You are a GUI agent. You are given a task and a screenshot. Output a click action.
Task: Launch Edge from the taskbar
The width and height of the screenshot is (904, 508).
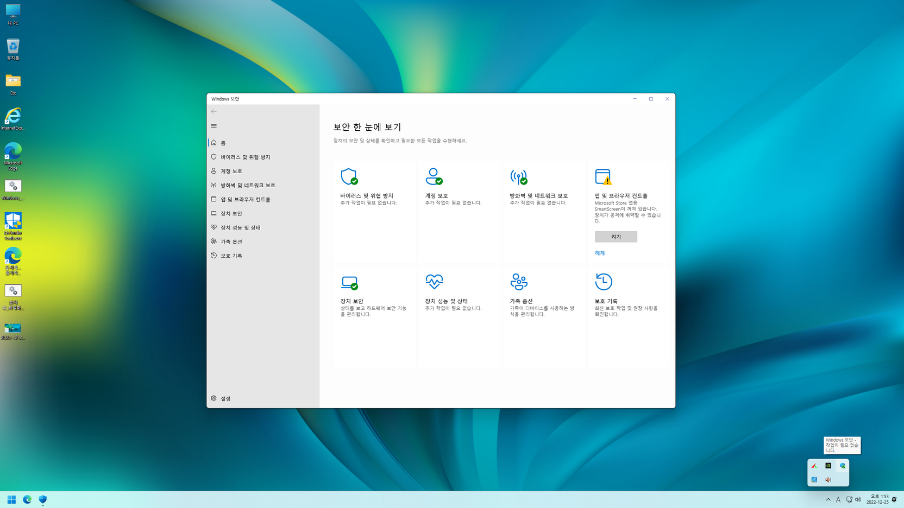point(27,499)
